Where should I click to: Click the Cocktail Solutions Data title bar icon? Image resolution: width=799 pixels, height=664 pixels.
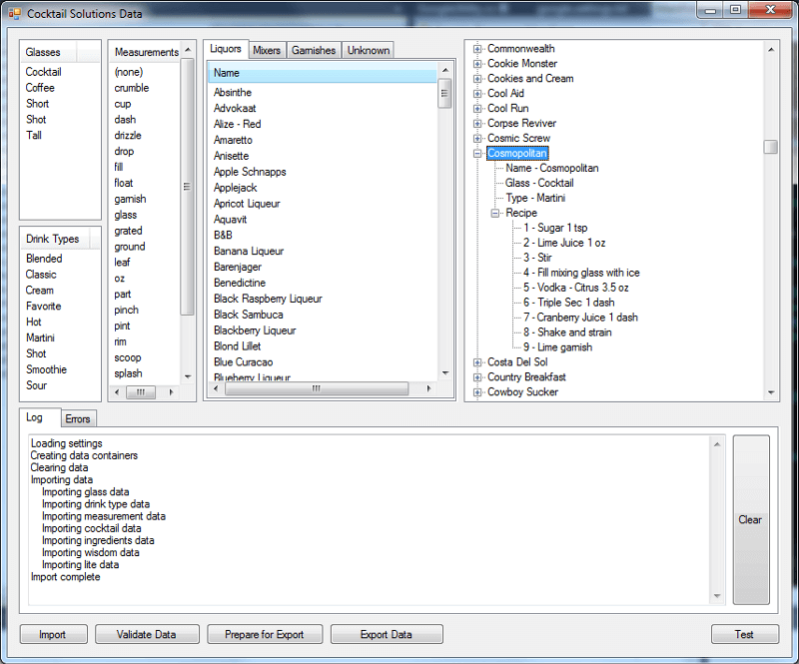point(14,13)
